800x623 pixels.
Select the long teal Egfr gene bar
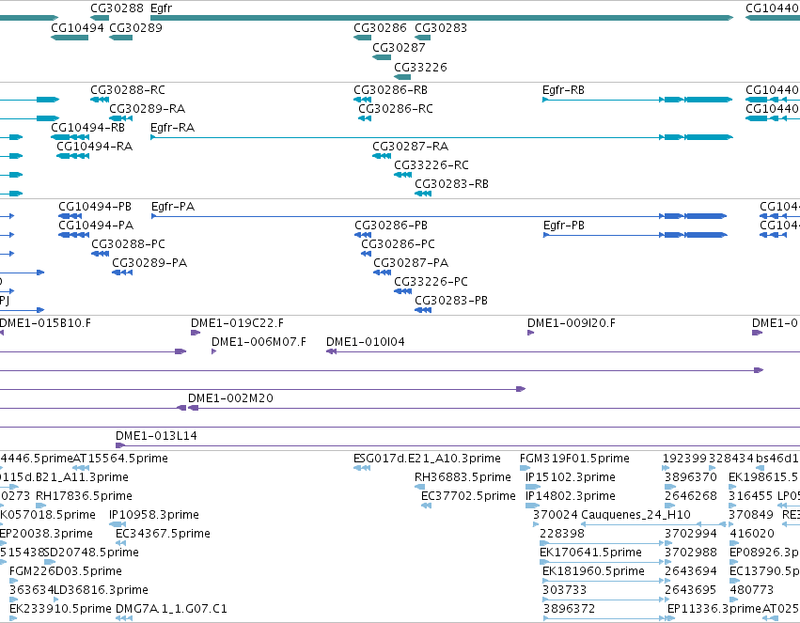click(x=442, y=18)
